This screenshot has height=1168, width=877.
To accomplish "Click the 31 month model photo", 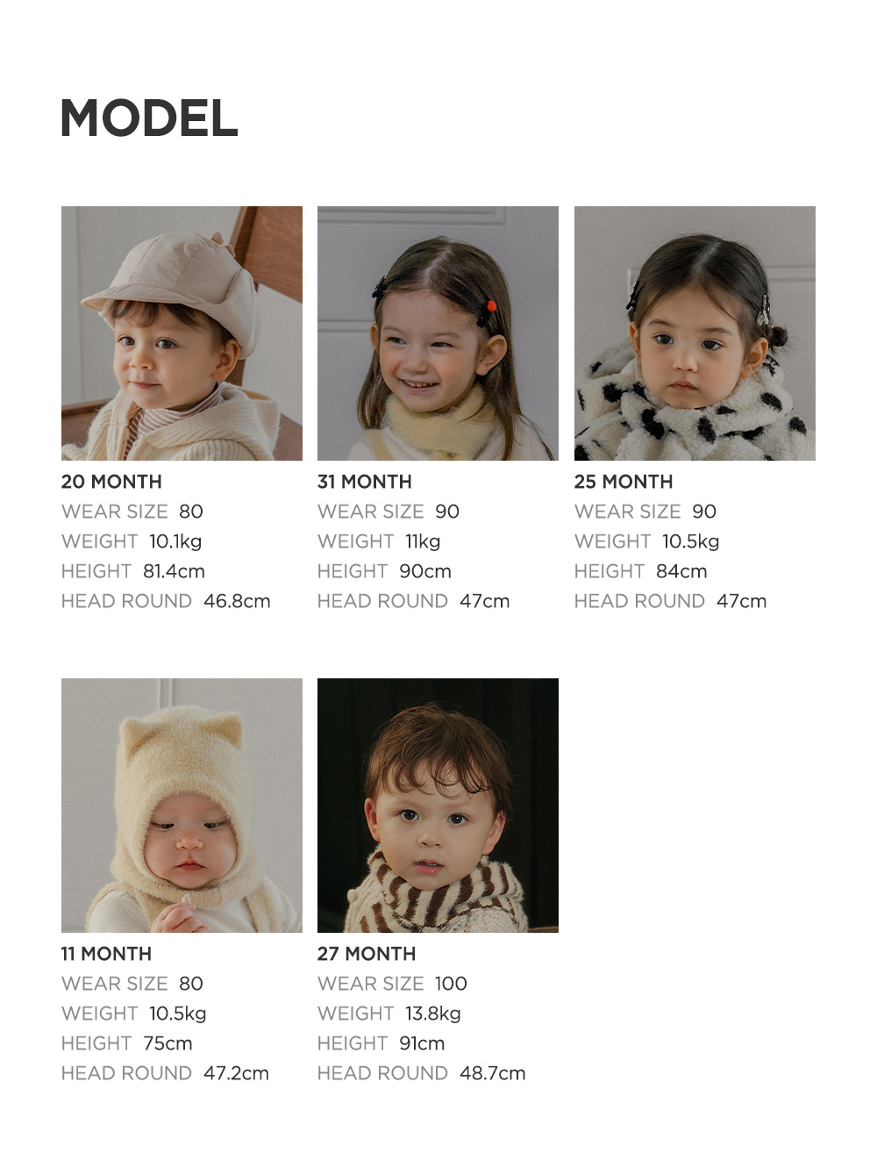I will pos(438,333).
